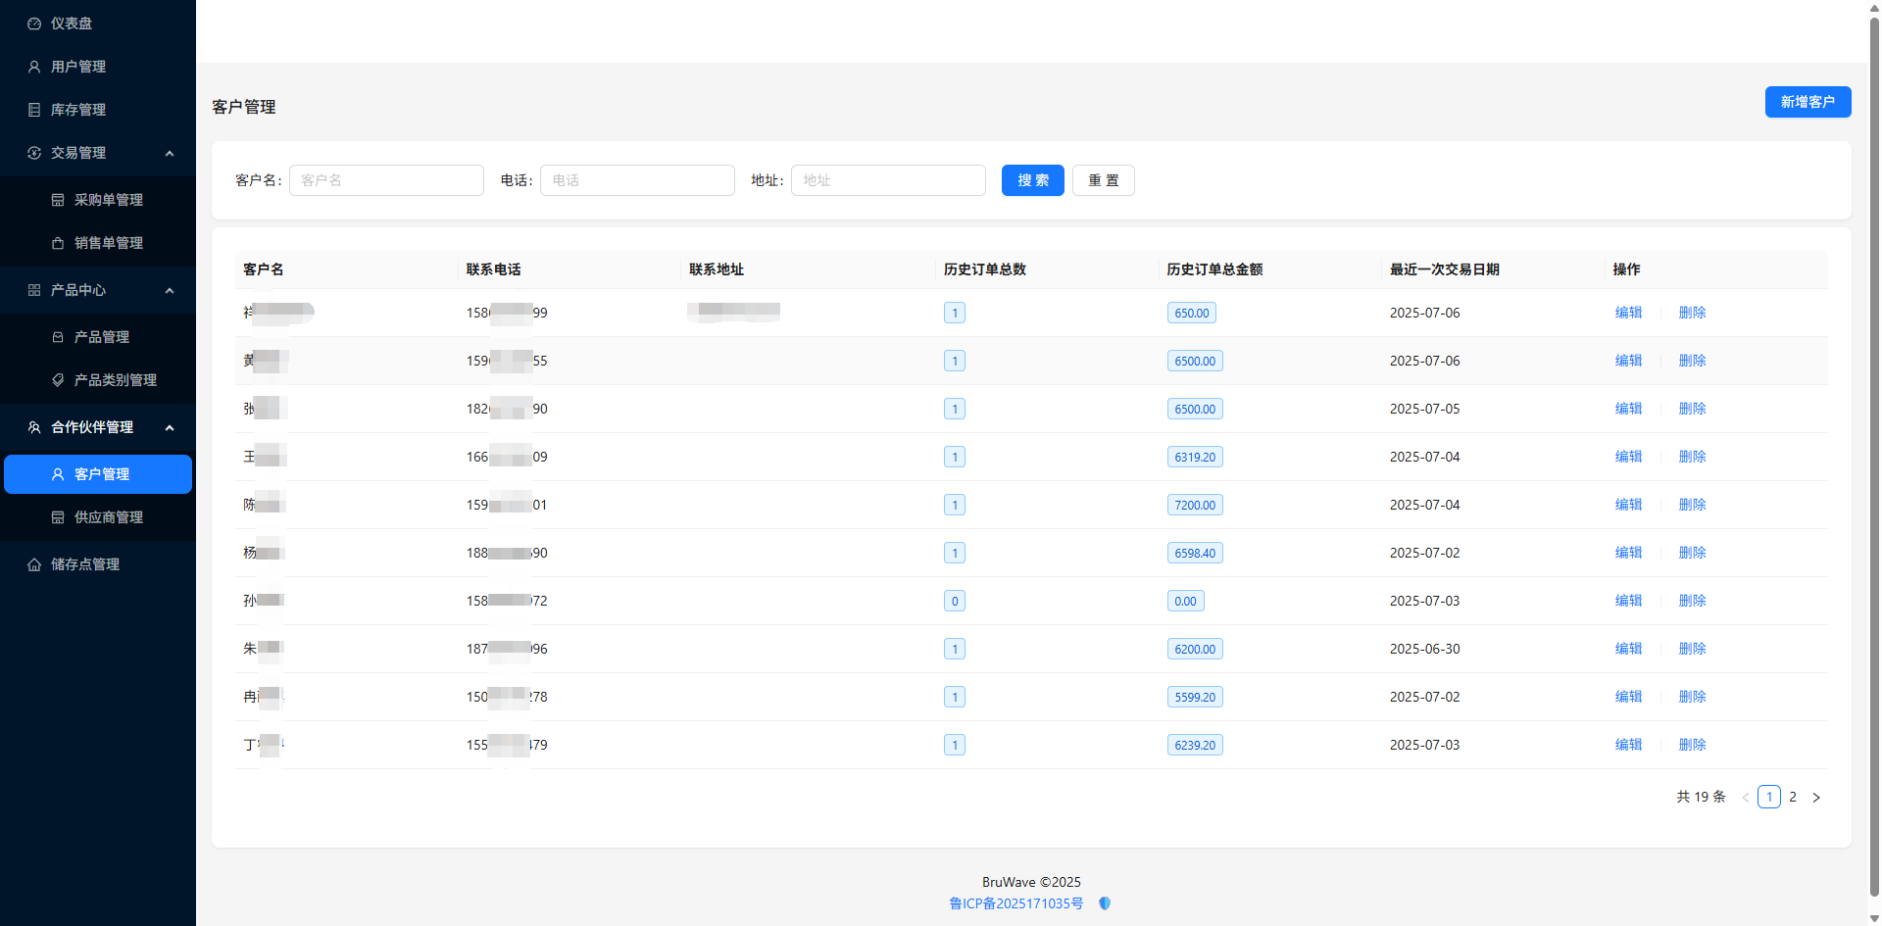This screenshot has width=1882, height=926.
Task: Click the dashboard gauge icon in sidebar
Action: 34,24
